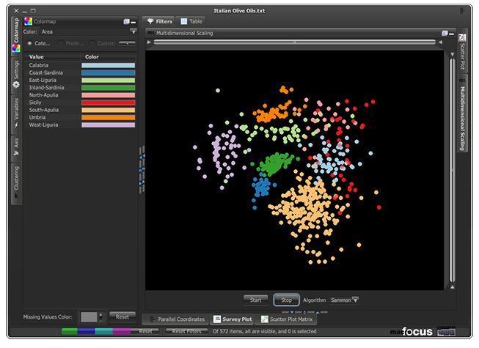
Task: Expand the Sammon algorithm dropdown
Action: (x=355, y=300)
